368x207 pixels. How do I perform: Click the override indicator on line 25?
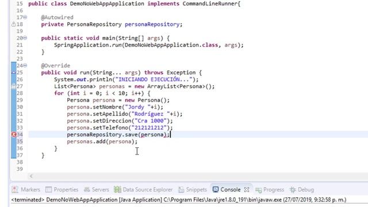14,72
